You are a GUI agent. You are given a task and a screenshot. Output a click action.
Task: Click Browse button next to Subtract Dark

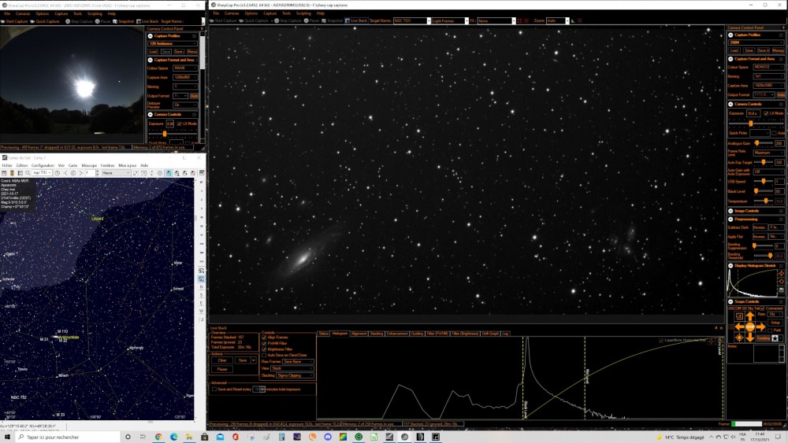760,227
